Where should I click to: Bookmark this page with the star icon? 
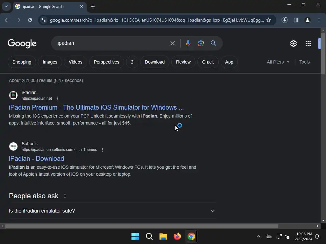(x=269, y=20)
